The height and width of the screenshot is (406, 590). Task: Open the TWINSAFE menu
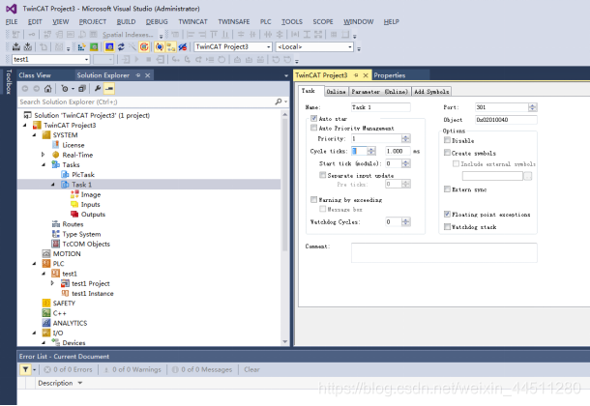click(234, 22)
